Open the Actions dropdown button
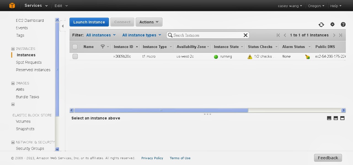 tap(149, 22)
